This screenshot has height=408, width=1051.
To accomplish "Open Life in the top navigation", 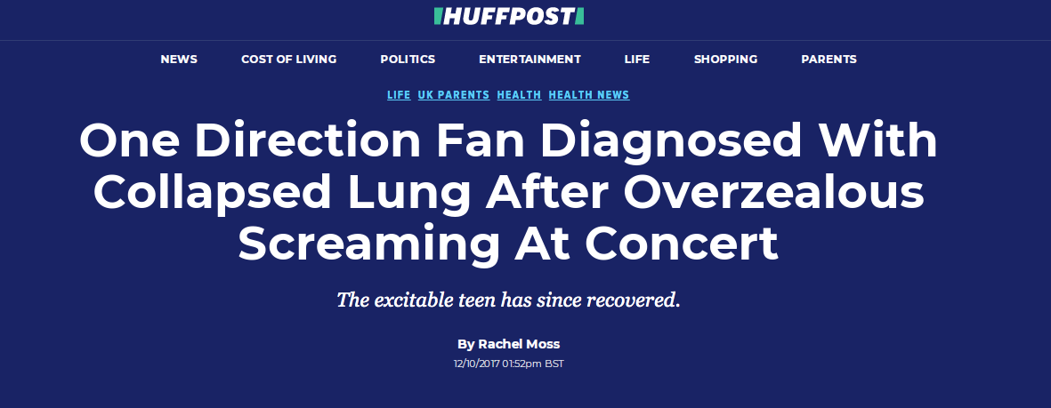I will click(x=637, y=59).
